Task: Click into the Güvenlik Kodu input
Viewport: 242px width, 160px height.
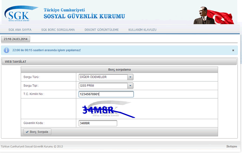Action: (x=97, y=123)
